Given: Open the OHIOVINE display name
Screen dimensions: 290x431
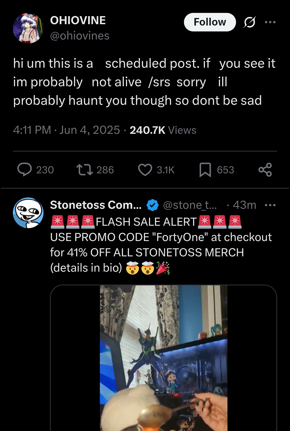Looking at the screenshot, I should (x=78, y=20).
